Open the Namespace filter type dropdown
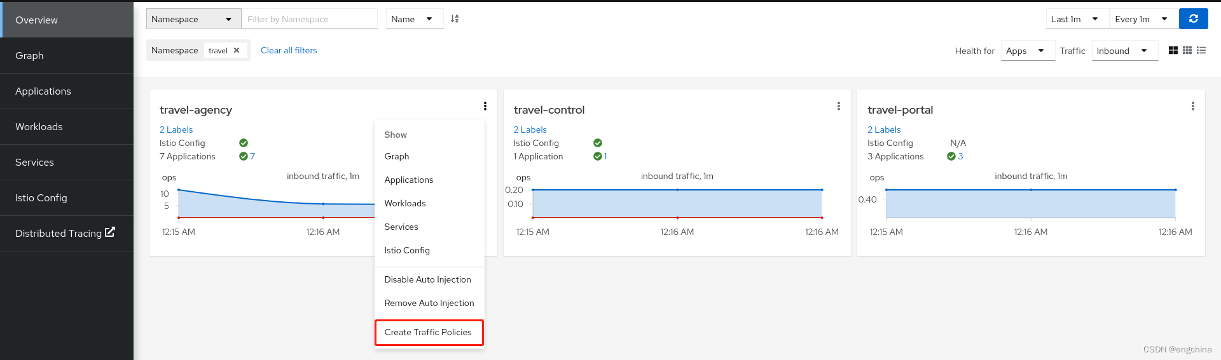 (193, 19)
